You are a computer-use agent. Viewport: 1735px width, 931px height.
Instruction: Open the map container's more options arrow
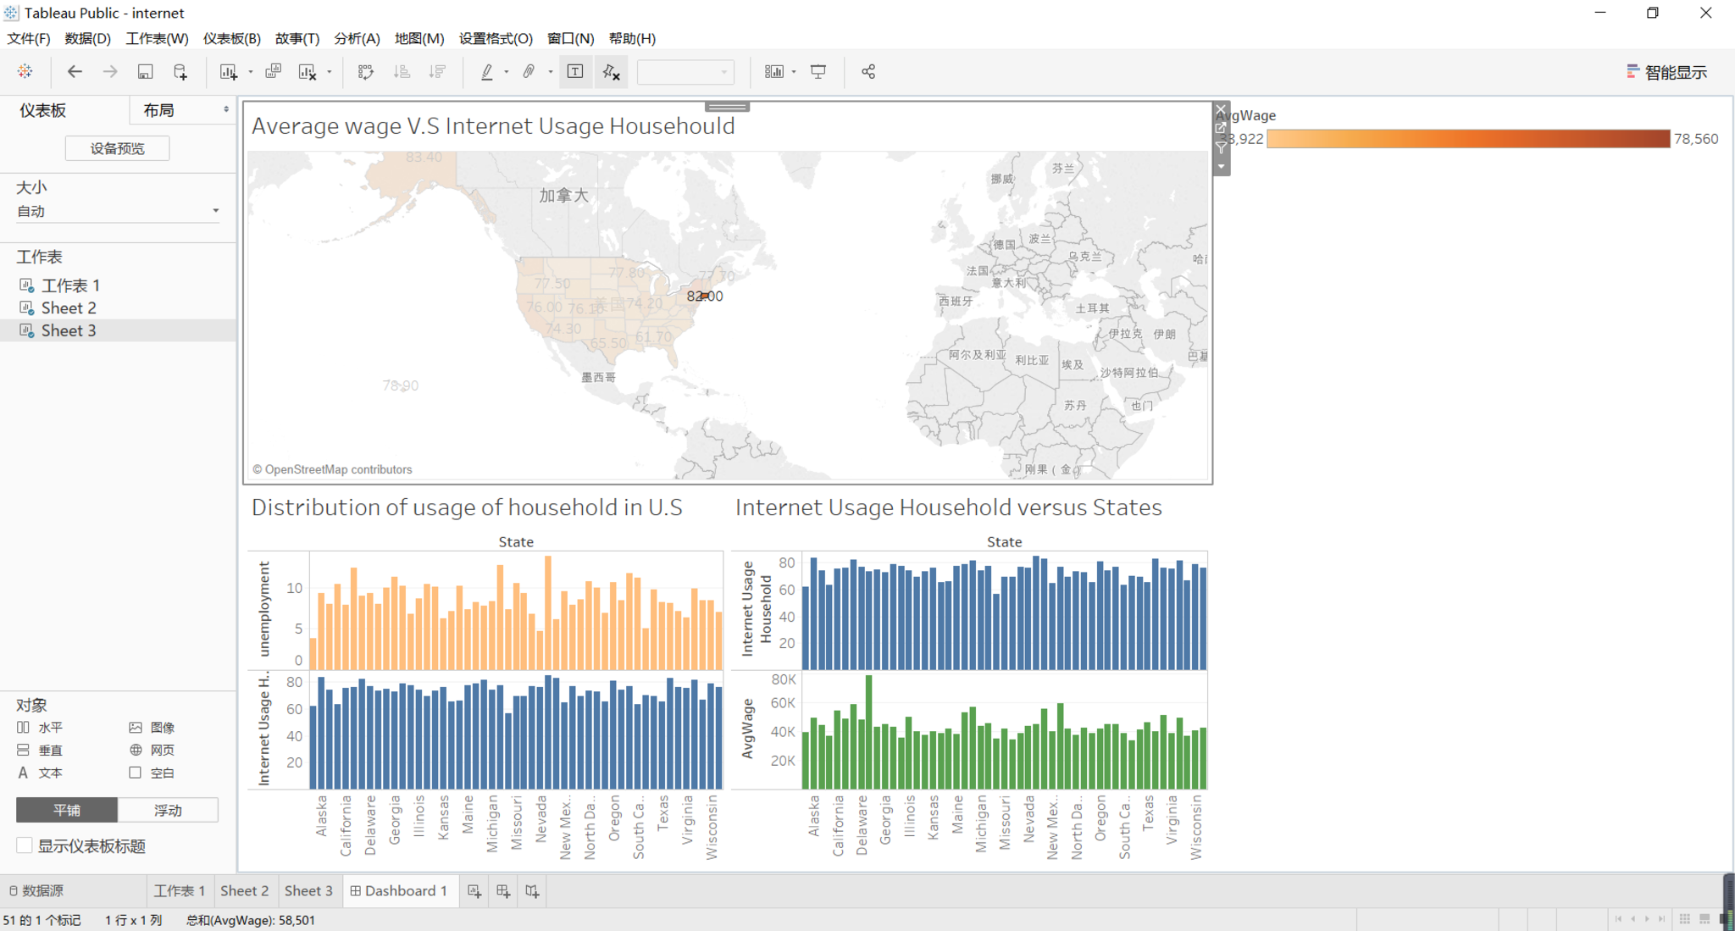click(1221, 167)
